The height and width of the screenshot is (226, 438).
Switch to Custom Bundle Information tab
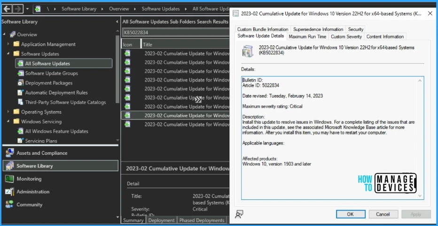click(263, 29)
